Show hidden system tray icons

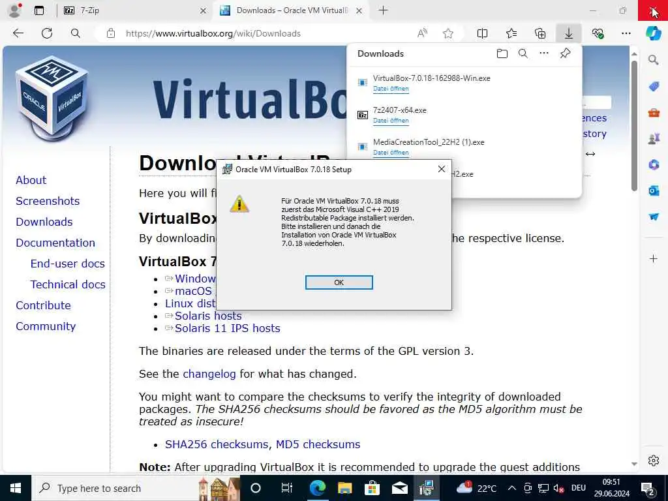(511, 488)
